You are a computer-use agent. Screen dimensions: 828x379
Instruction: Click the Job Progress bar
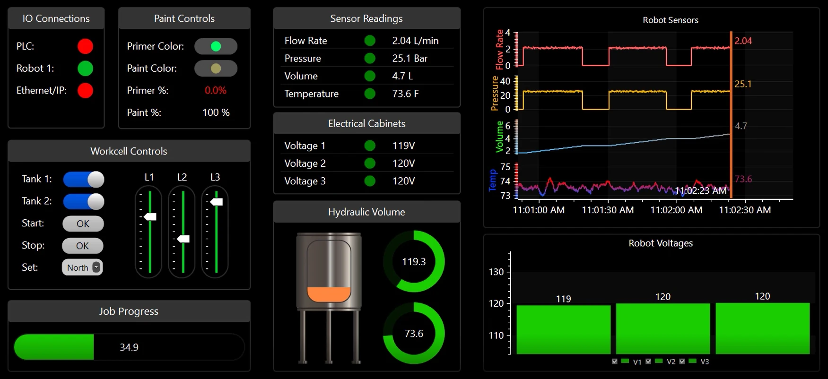click(x=129, y=347)
